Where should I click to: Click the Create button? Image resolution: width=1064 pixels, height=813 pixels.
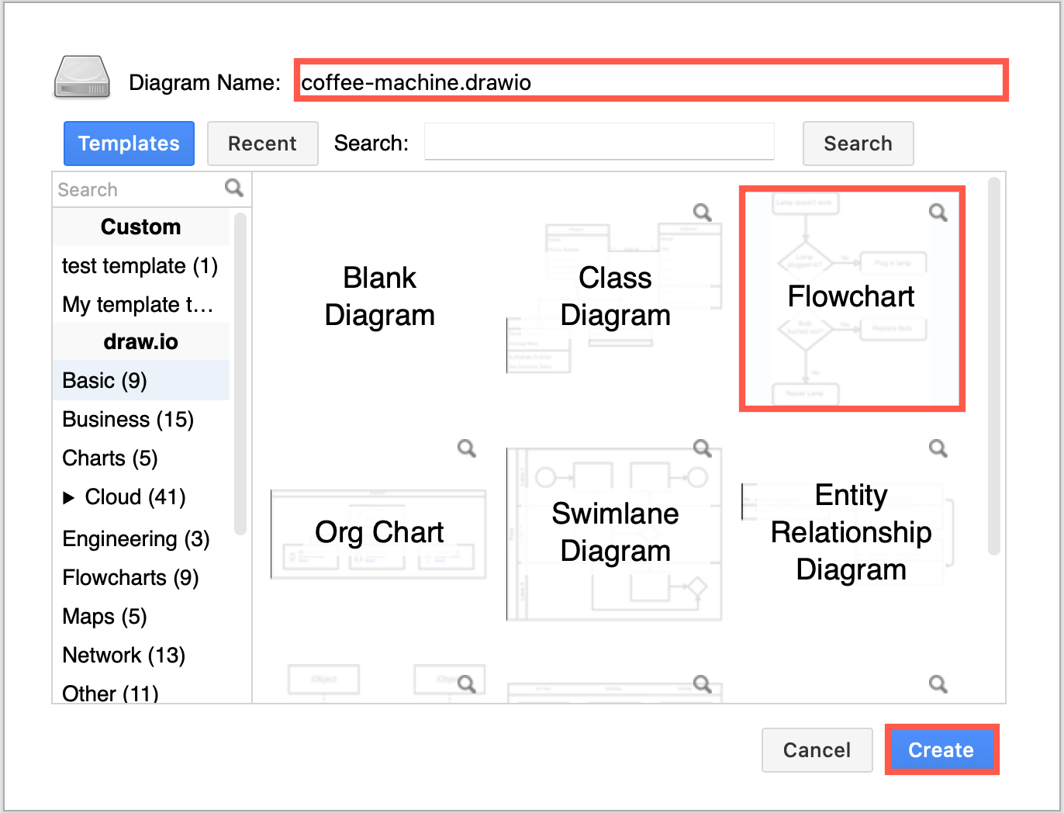point(941,749)
